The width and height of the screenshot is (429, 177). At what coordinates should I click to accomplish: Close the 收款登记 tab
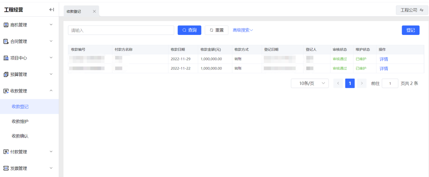95,12
